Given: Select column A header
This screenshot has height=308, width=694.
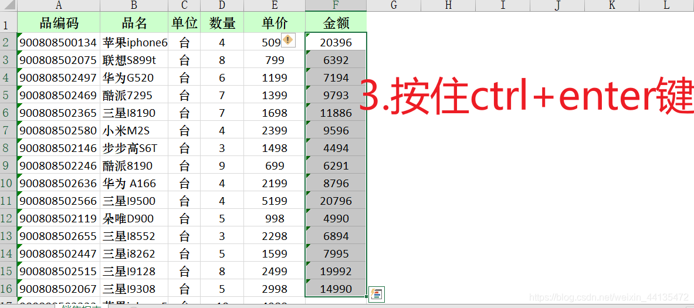Looking at the screenshot, I should tap(59, 5).
